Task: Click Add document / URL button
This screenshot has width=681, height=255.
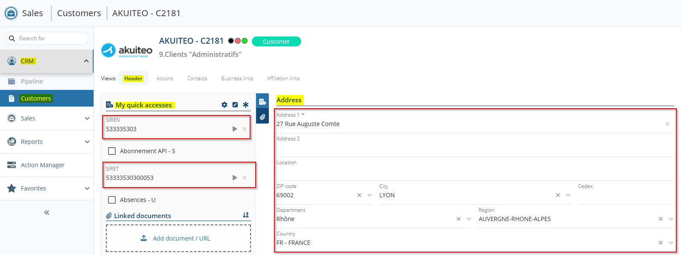Action: 178,238
